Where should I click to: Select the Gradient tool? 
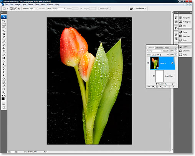[4, 58]
